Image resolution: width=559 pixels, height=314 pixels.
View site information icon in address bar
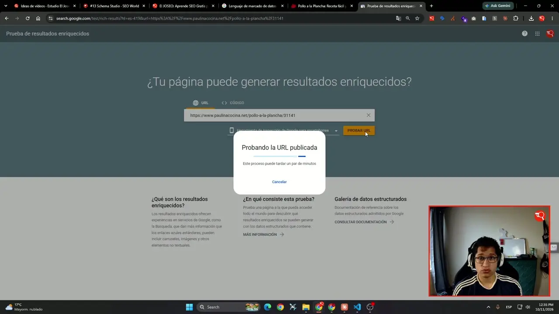point(51,18)
